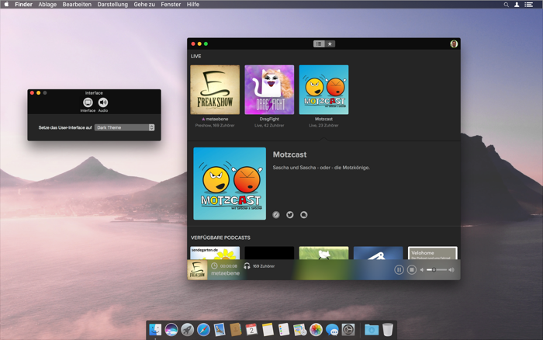Open the user profile avatar
Image resolution: width=543 pixels, height=340 pixels.
pos(454,43)
